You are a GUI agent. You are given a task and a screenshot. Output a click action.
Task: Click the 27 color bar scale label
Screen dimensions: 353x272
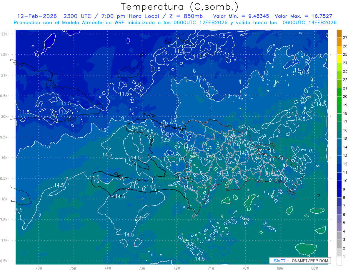[x=345, y=38]
